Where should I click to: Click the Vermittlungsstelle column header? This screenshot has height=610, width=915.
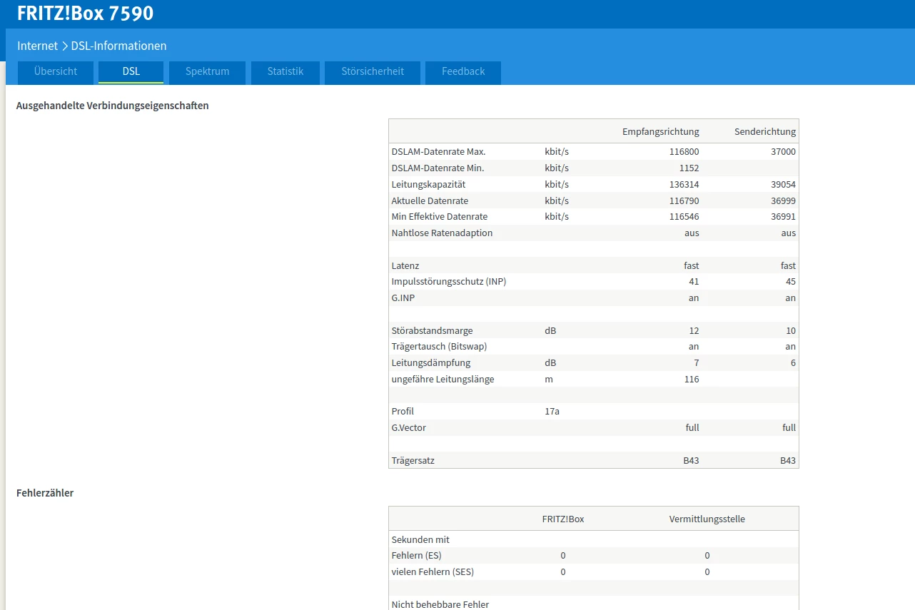[x=707, y=519]
